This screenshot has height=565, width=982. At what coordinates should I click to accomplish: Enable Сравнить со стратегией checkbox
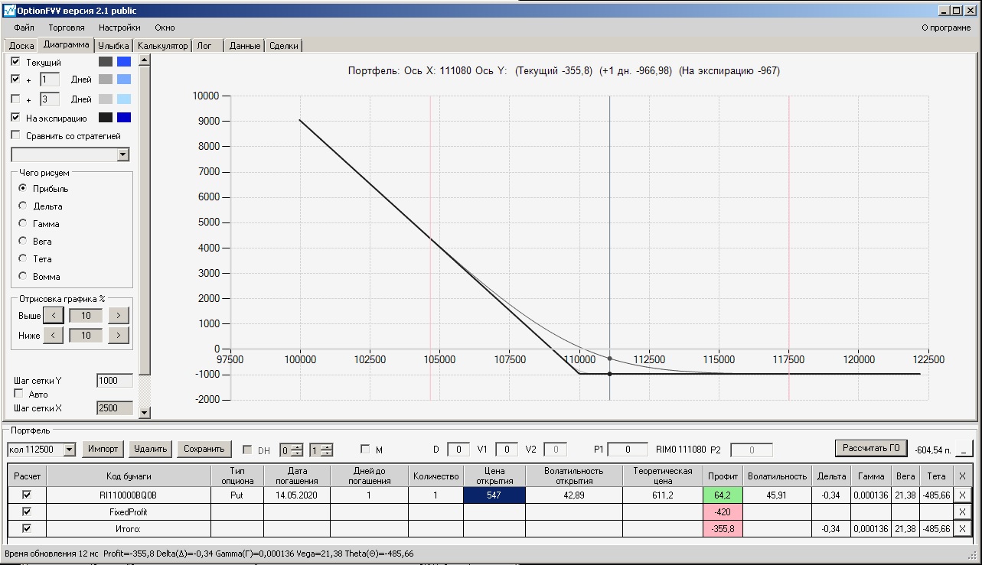pyautogui.click(x=16, y=135)
